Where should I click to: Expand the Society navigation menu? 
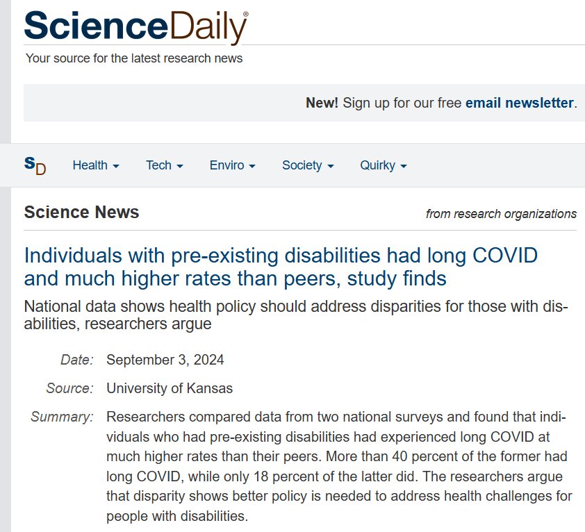tap(308, 165)
